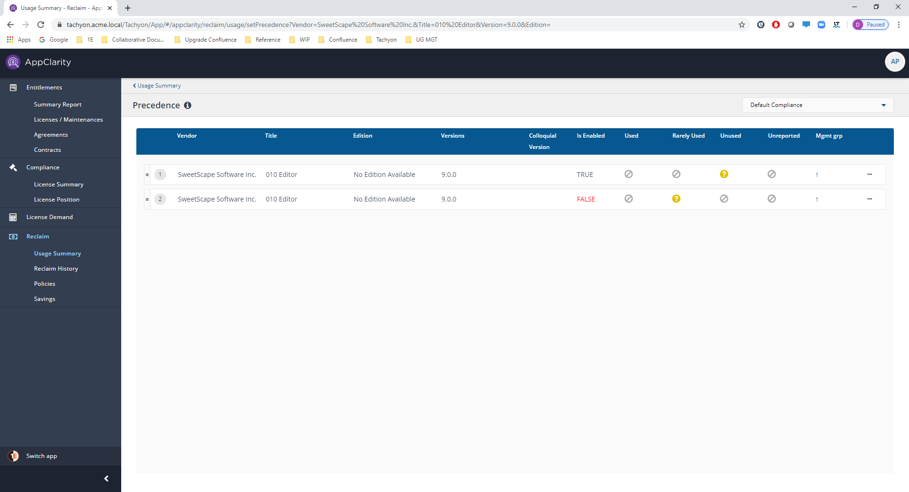Click the Is Enabled column header
The image size is (909, 492).
pyautogui.click(x=590, y=136)
